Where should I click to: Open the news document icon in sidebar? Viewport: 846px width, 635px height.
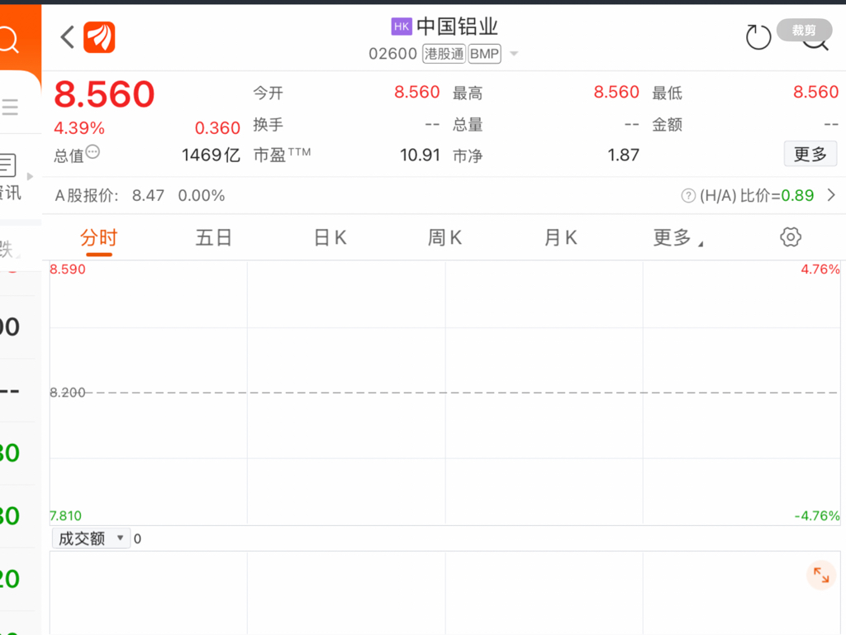(x=7, y=165)
